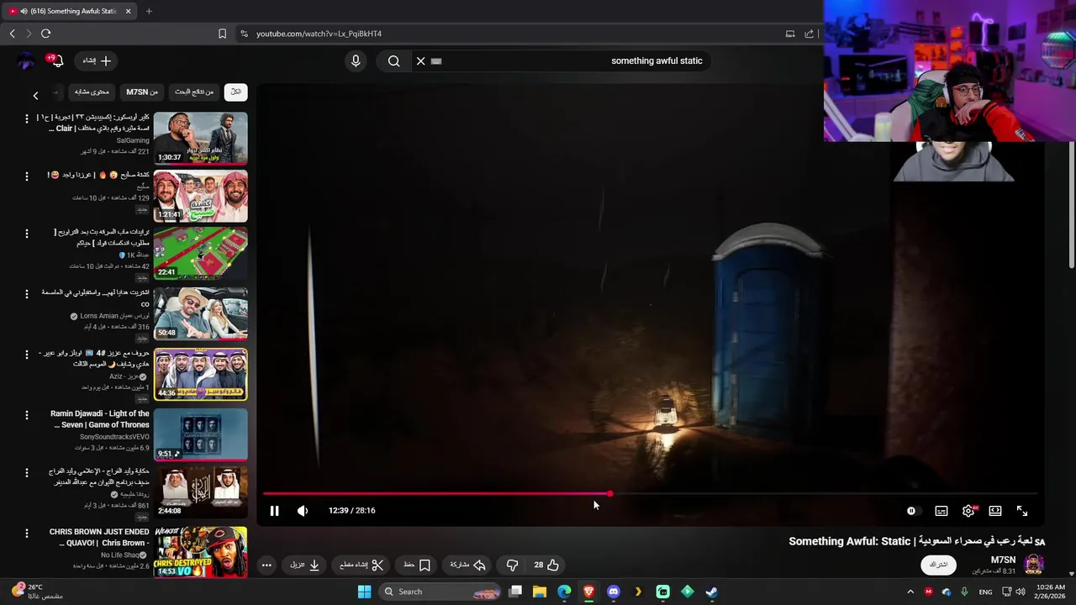This screenshot has height=605, width=1076.
Task: Start voice search with the microphone icon
Action: 356,60
